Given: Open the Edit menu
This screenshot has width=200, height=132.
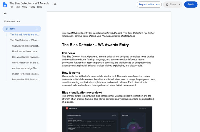Looking at the screenshot, I should tap(18, 7).
